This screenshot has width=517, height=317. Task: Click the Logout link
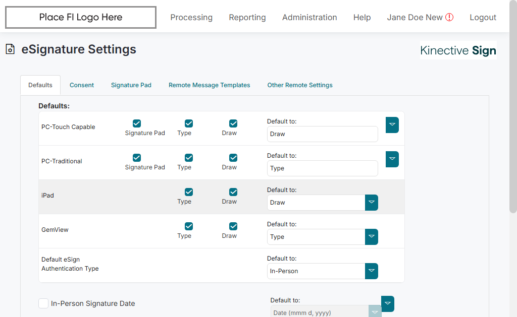pos(483,17)
